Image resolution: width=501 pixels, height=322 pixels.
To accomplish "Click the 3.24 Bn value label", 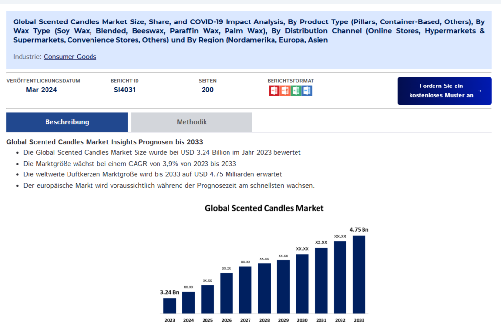I will (x=170, y=292).
